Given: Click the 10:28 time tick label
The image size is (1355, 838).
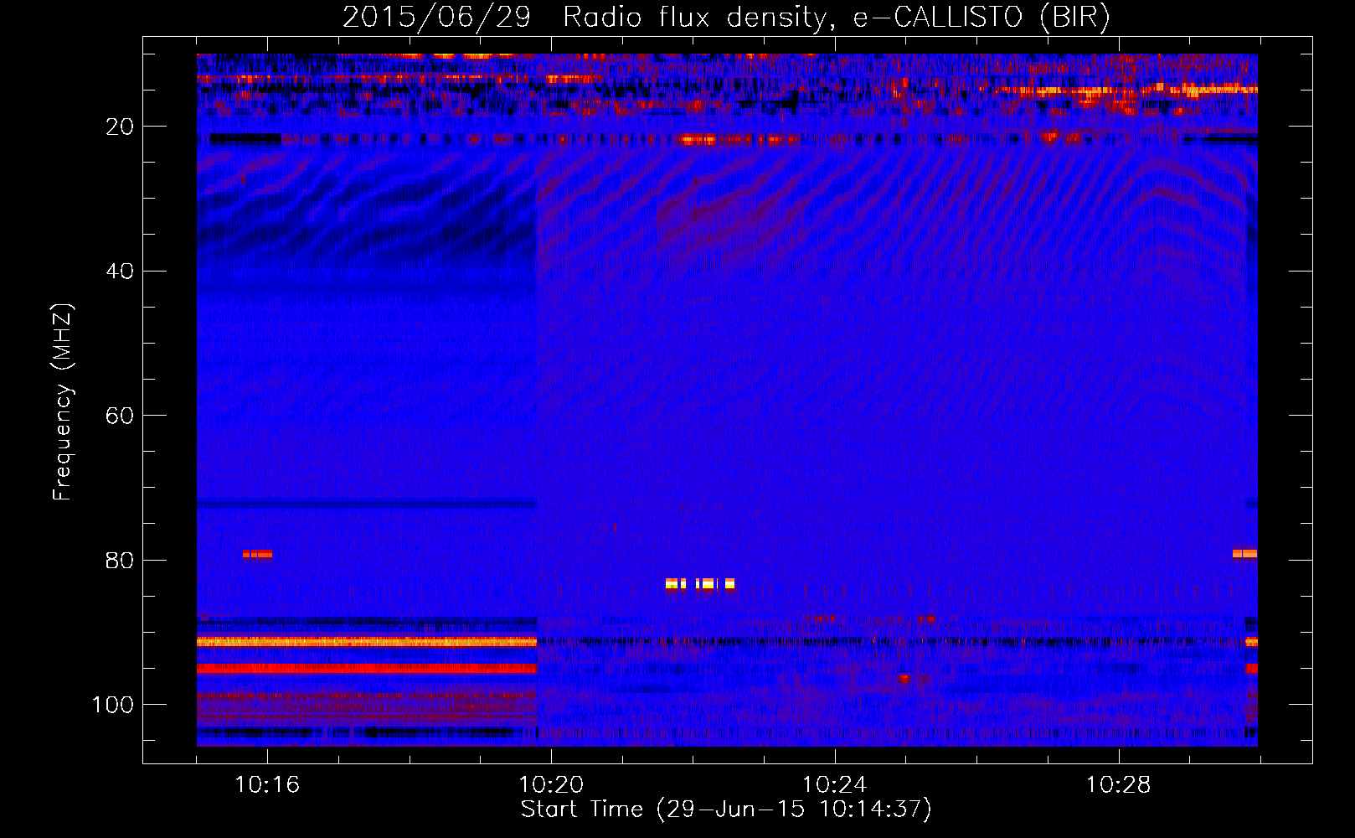Looking at the screenshot, I should click(x=1118, y=784).
